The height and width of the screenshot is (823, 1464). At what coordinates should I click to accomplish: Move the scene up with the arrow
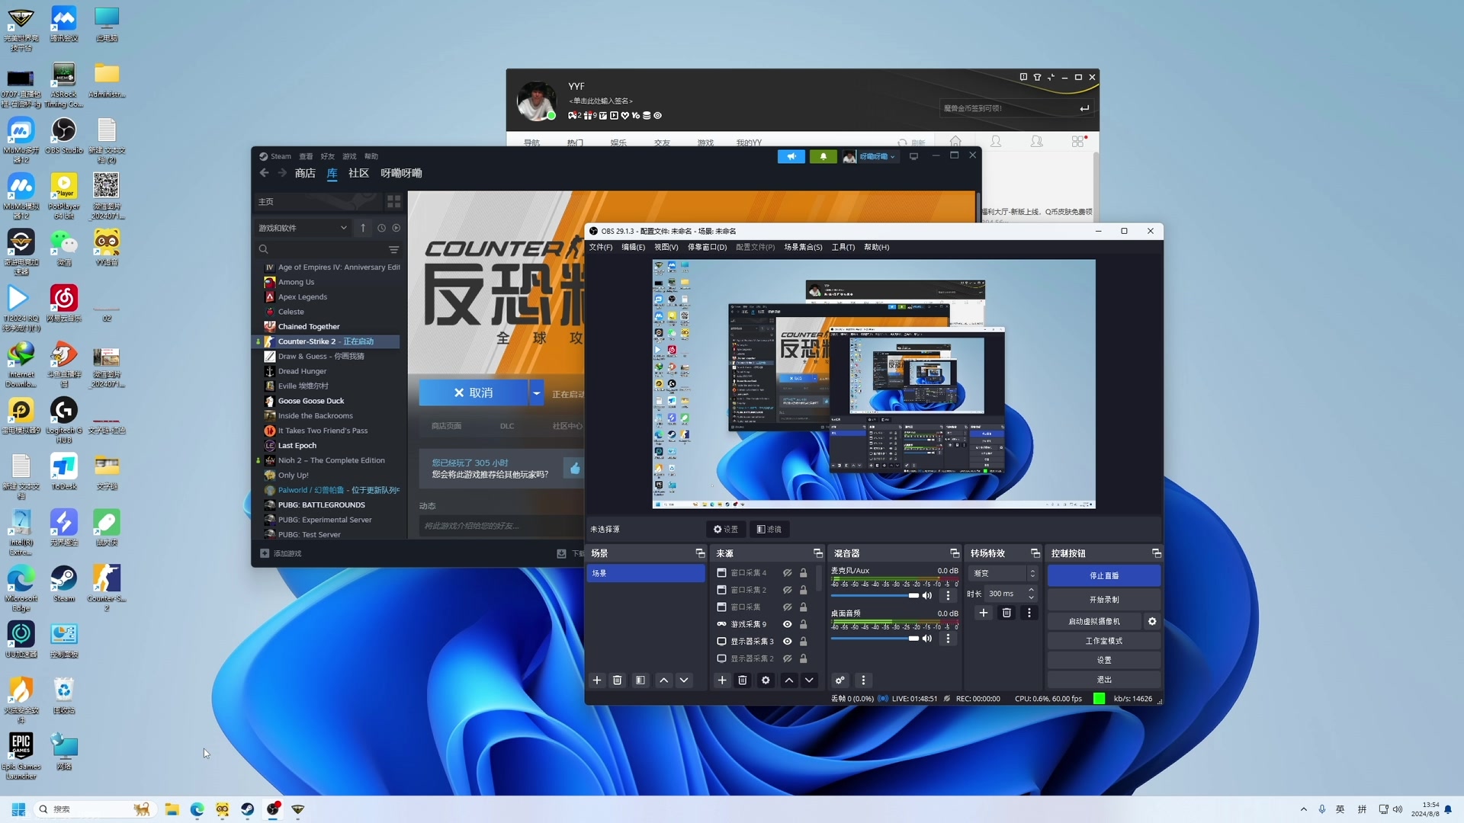(664, 680)
